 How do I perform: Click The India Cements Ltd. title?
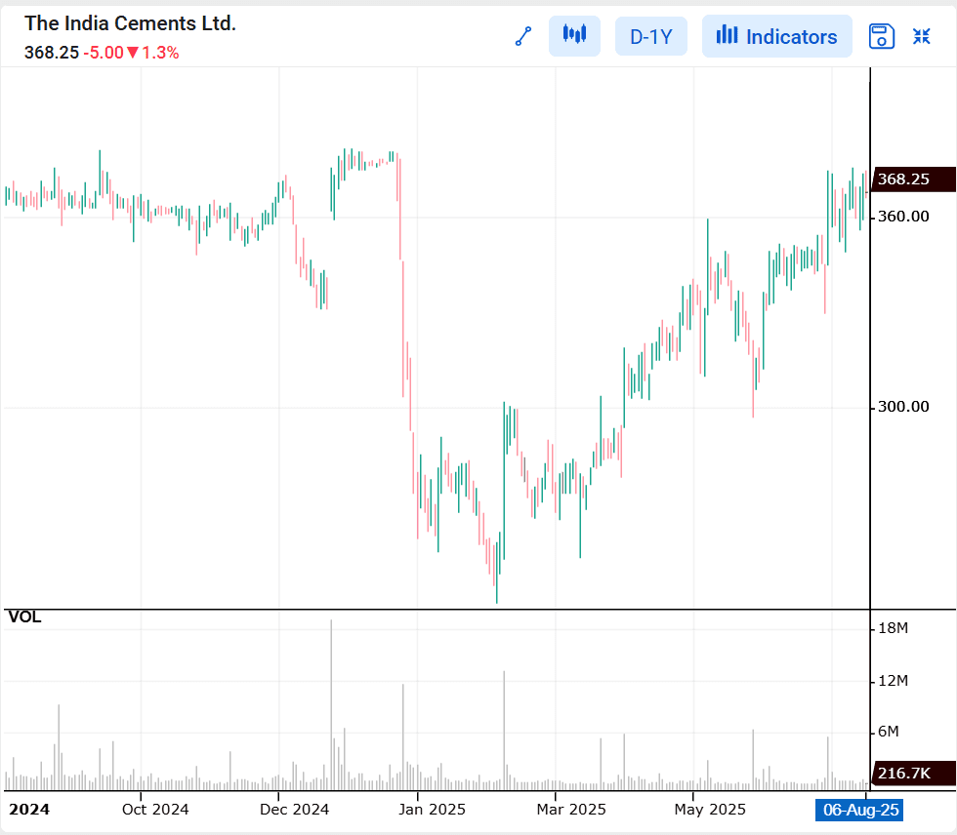pos(130,23)
